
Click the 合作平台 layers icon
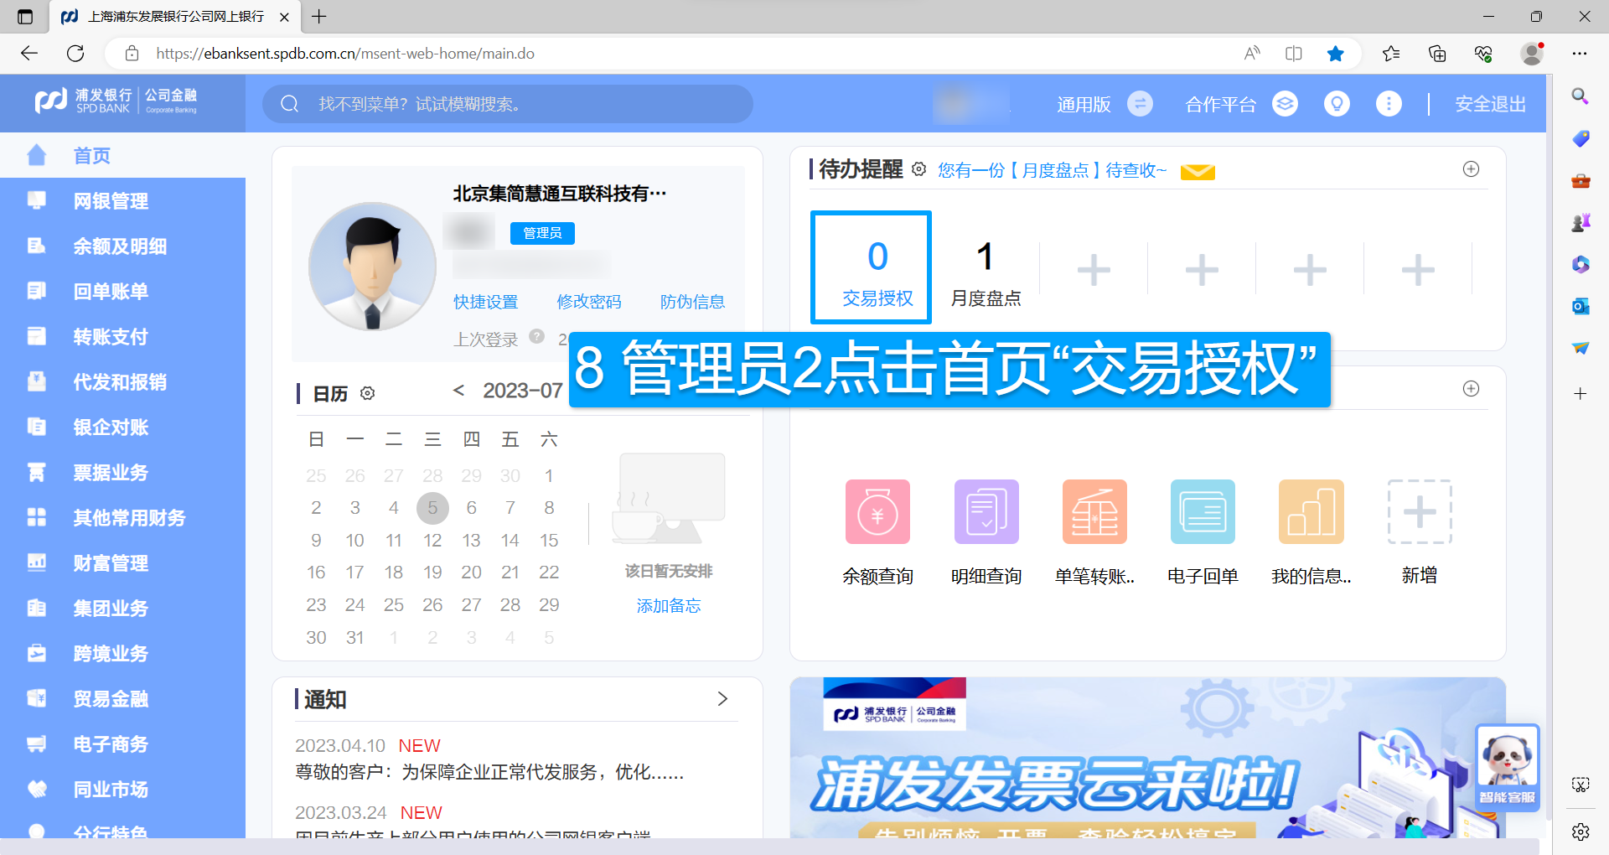pos(1285,104)
